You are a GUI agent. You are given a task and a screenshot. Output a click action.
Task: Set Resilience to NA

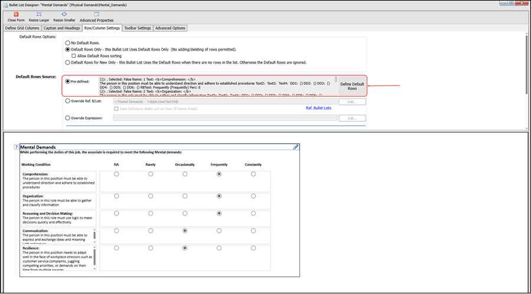116,248
